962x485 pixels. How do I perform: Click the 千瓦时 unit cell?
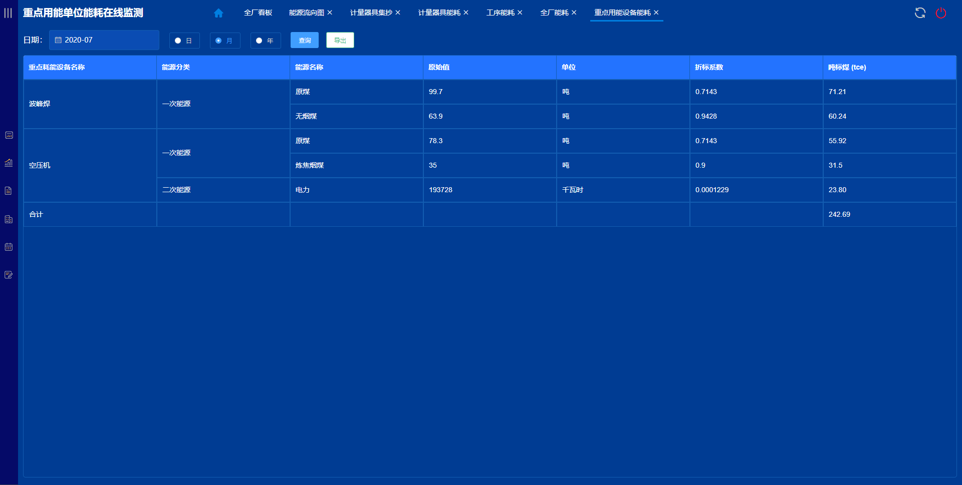623,190
